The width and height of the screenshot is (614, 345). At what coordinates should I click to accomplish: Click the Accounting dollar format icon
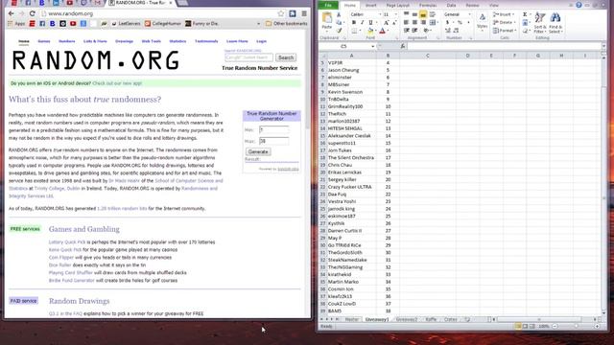(x=447, y=22)
